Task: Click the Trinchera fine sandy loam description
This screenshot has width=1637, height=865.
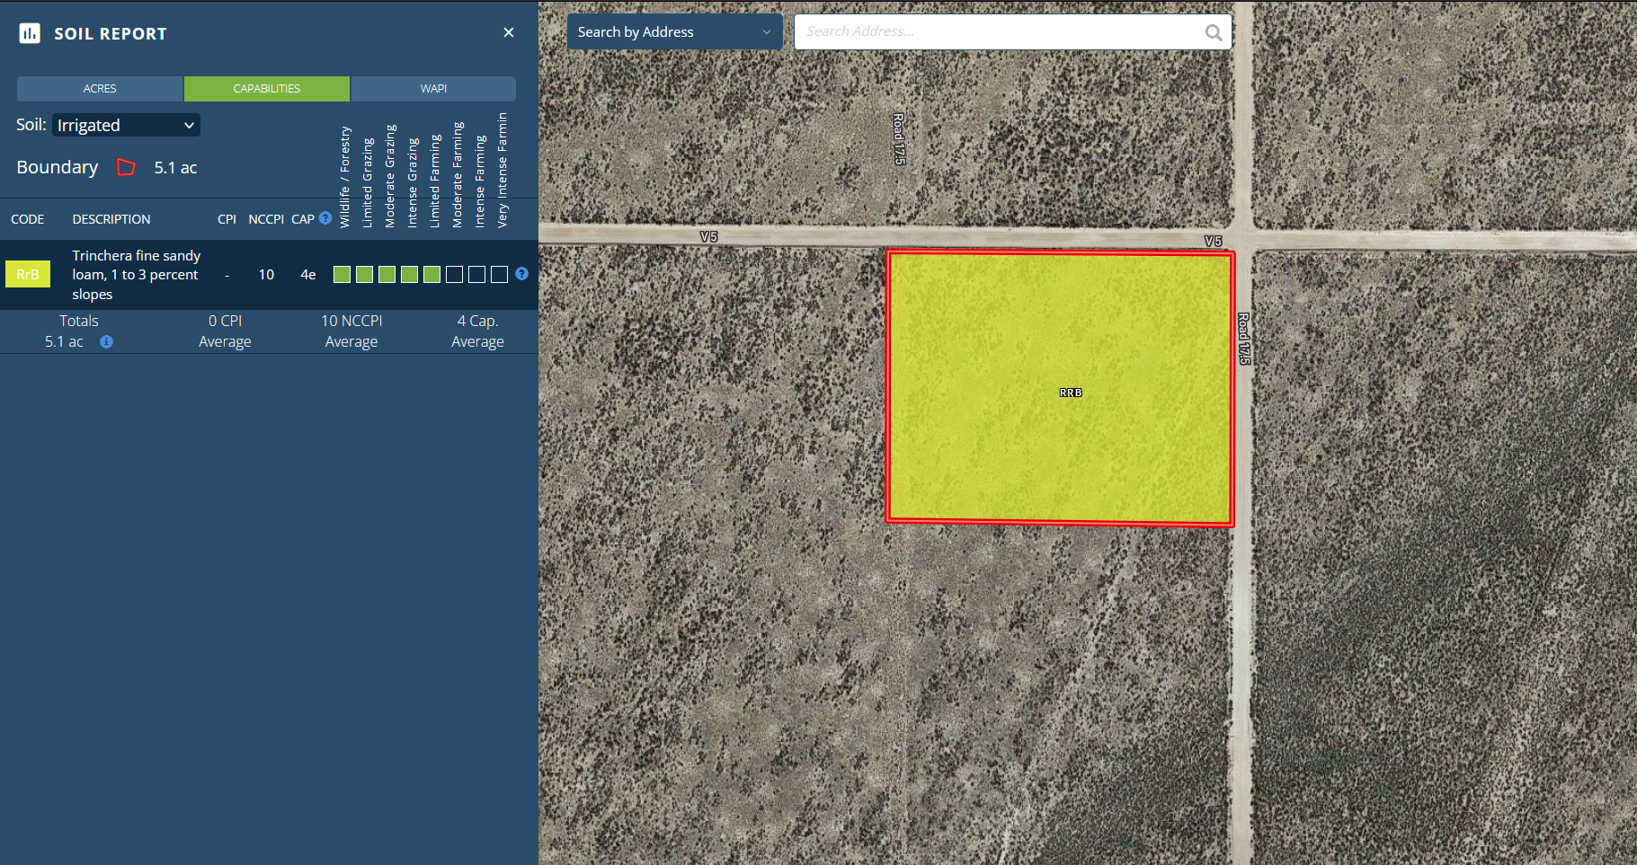Action: pyautogui.click(x=136, y=275)
